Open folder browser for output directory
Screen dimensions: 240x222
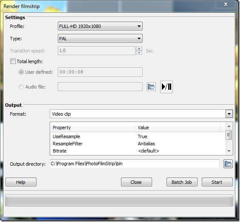click(x=228, y=164)
